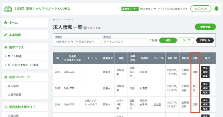
Task: Open the マニュアル link
Action: pyautogui.click(x=94, y=28)
